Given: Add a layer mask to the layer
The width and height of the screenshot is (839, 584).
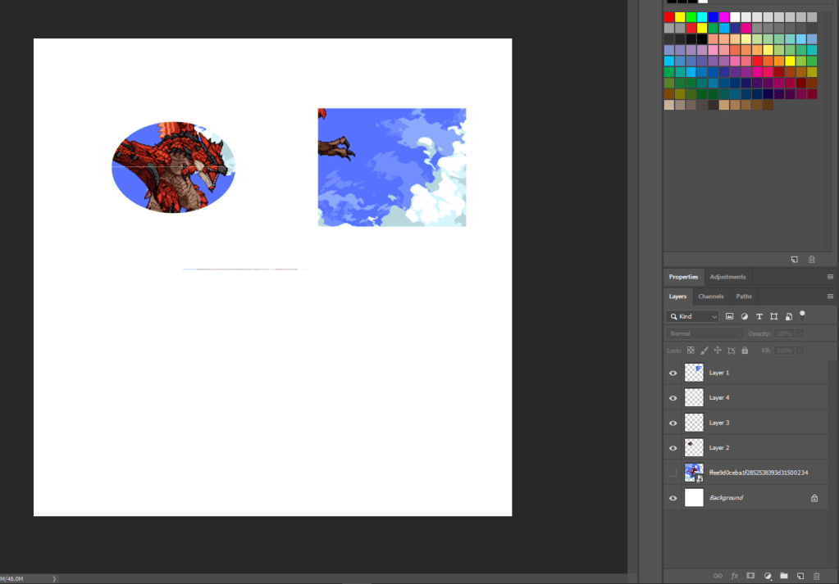Looking at the screenshot, I should pos(750,576).
